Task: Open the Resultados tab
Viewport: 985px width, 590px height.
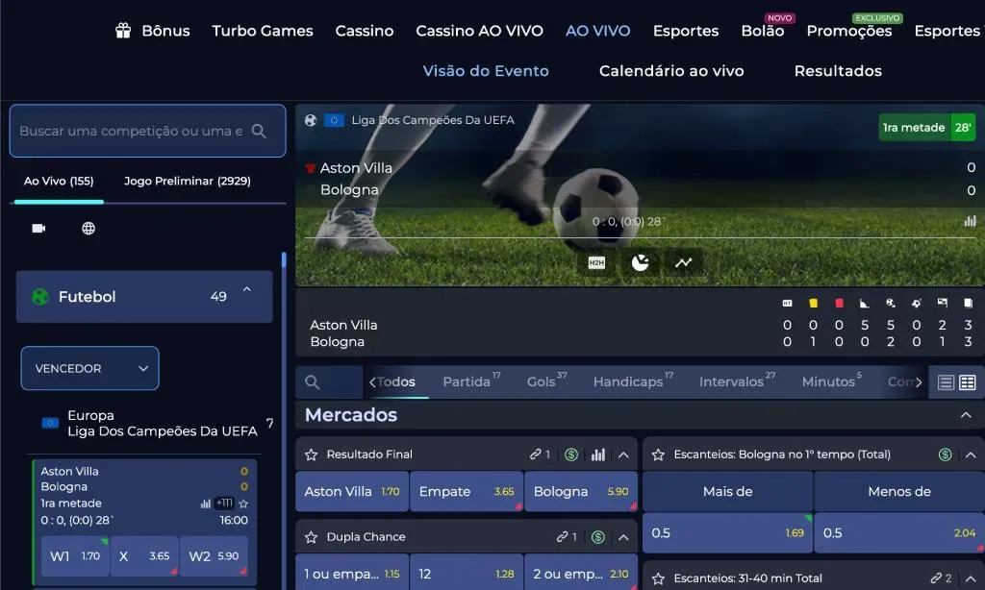Action: 838,71
